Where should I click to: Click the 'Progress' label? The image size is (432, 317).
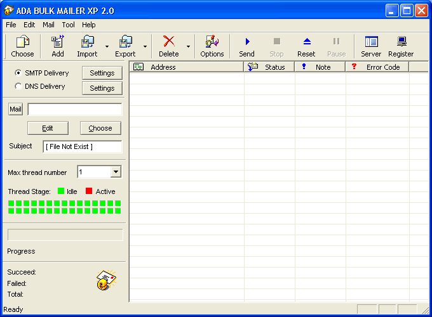pos(21,251)
